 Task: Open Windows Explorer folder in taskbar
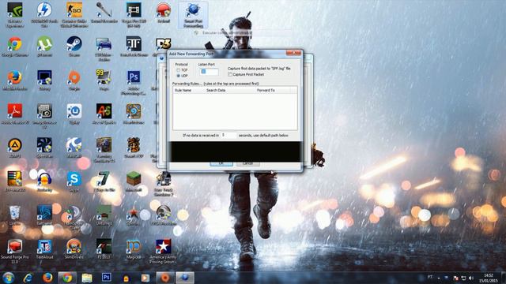[87, 278]
